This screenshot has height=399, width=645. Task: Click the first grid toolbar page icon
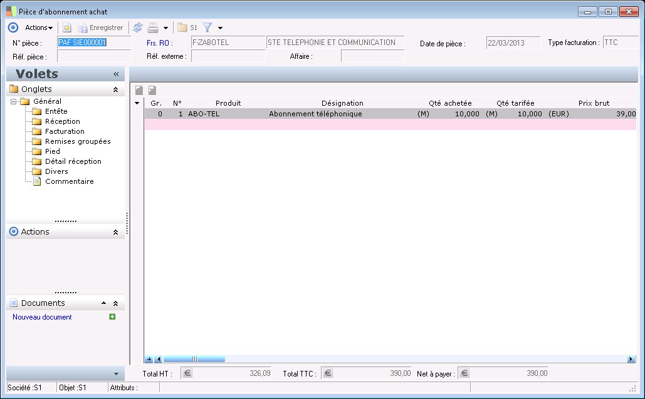coord(139,90)
